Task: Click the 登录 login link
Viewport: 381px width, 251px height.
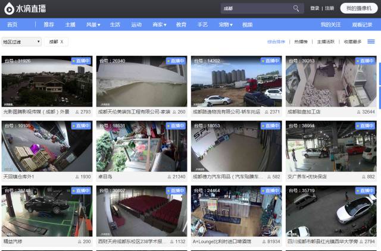Action: click(x=314, y=8)
